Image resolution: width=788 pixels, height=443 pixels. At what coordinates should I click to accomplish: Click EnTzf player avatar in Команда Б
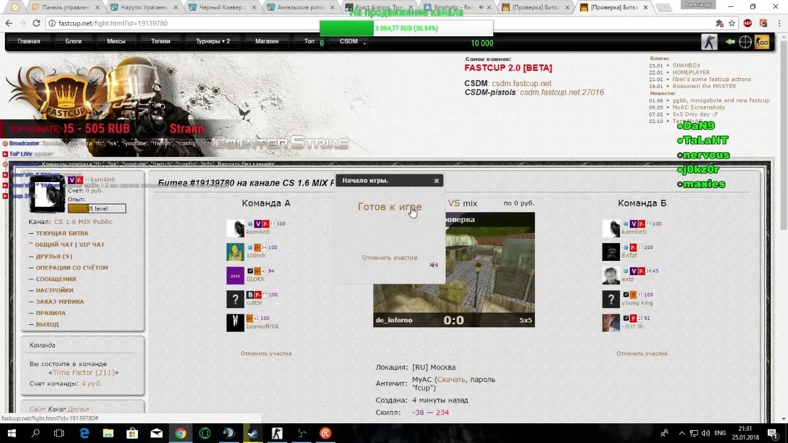pos(611,252)
